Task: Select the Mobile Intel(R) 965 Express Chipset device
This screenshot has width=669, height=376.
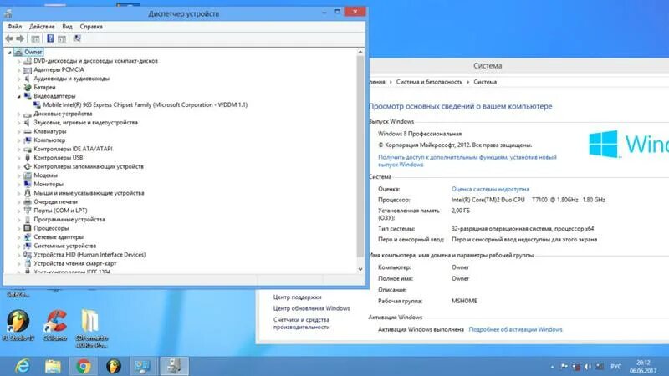Action: pyautogui.click(x=145, y=105)
